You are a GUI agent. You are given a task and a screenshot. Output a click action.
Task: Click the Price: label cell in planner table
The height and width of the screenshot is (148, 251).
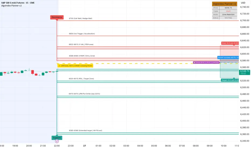click(216, 8)
